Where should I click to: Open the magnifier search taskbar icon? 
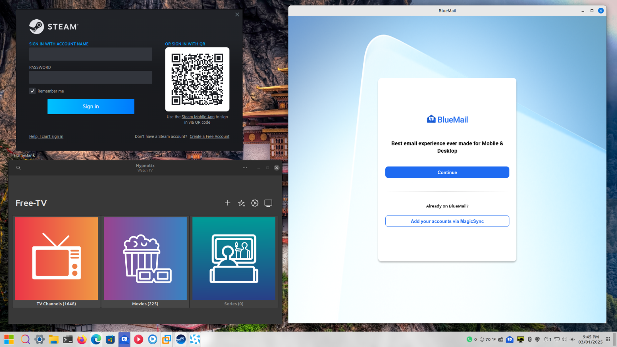25,339
